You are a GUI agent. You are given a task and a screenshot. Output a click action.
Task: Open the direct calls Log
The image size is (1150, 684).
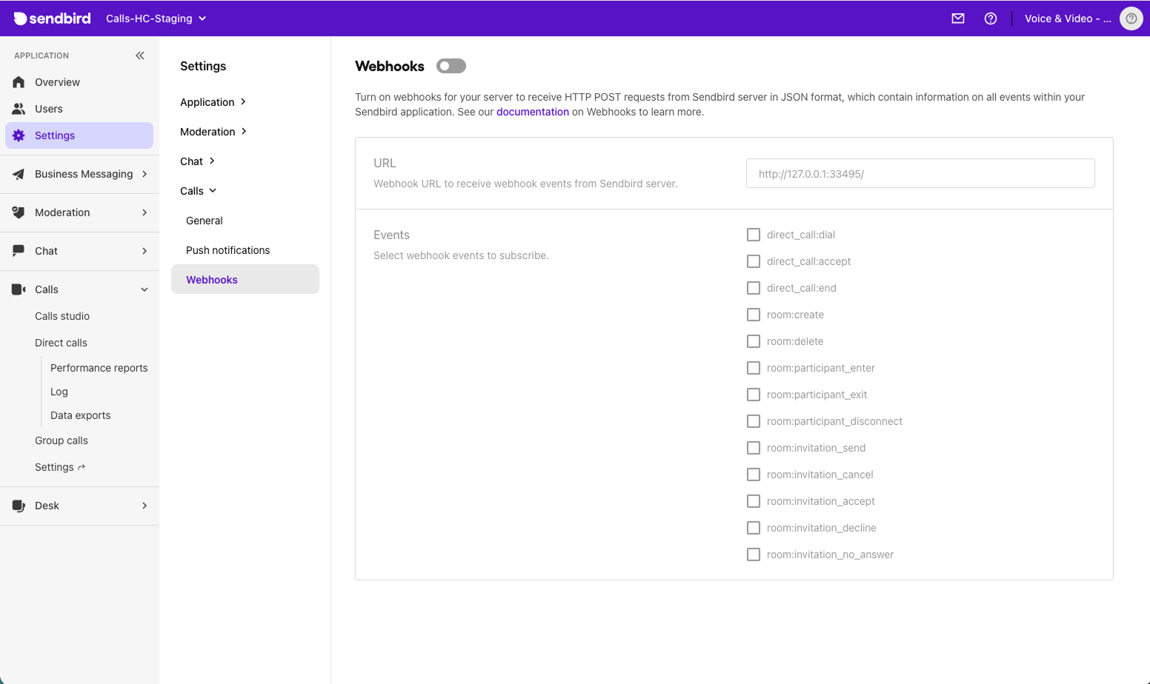point(59,392)
